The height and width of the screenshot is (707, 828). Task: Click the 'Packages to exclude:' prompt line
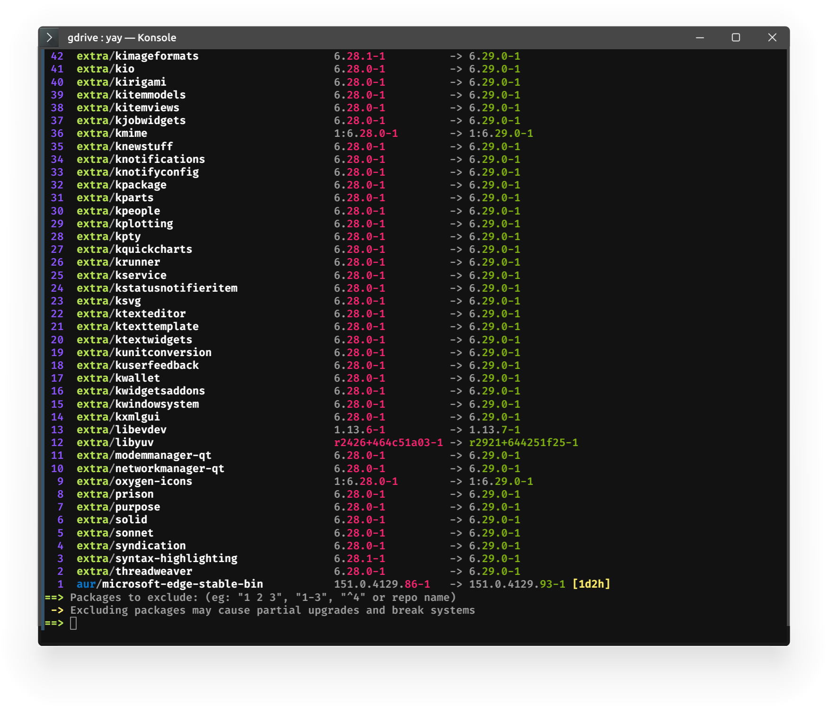(250, 598)
